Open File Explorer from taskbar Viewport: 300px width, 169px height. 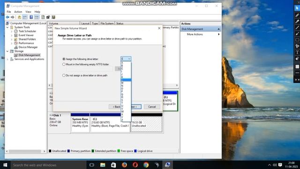point(103,165)
